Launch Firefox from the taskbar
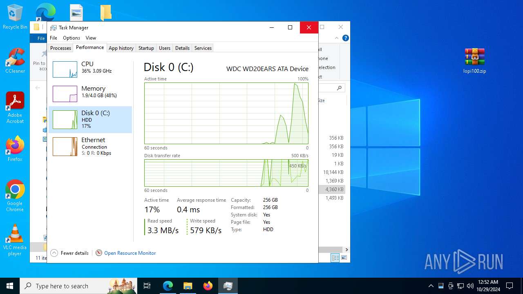 [208, 286]
